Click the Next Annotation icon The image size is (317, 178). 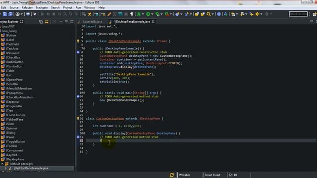233,14
